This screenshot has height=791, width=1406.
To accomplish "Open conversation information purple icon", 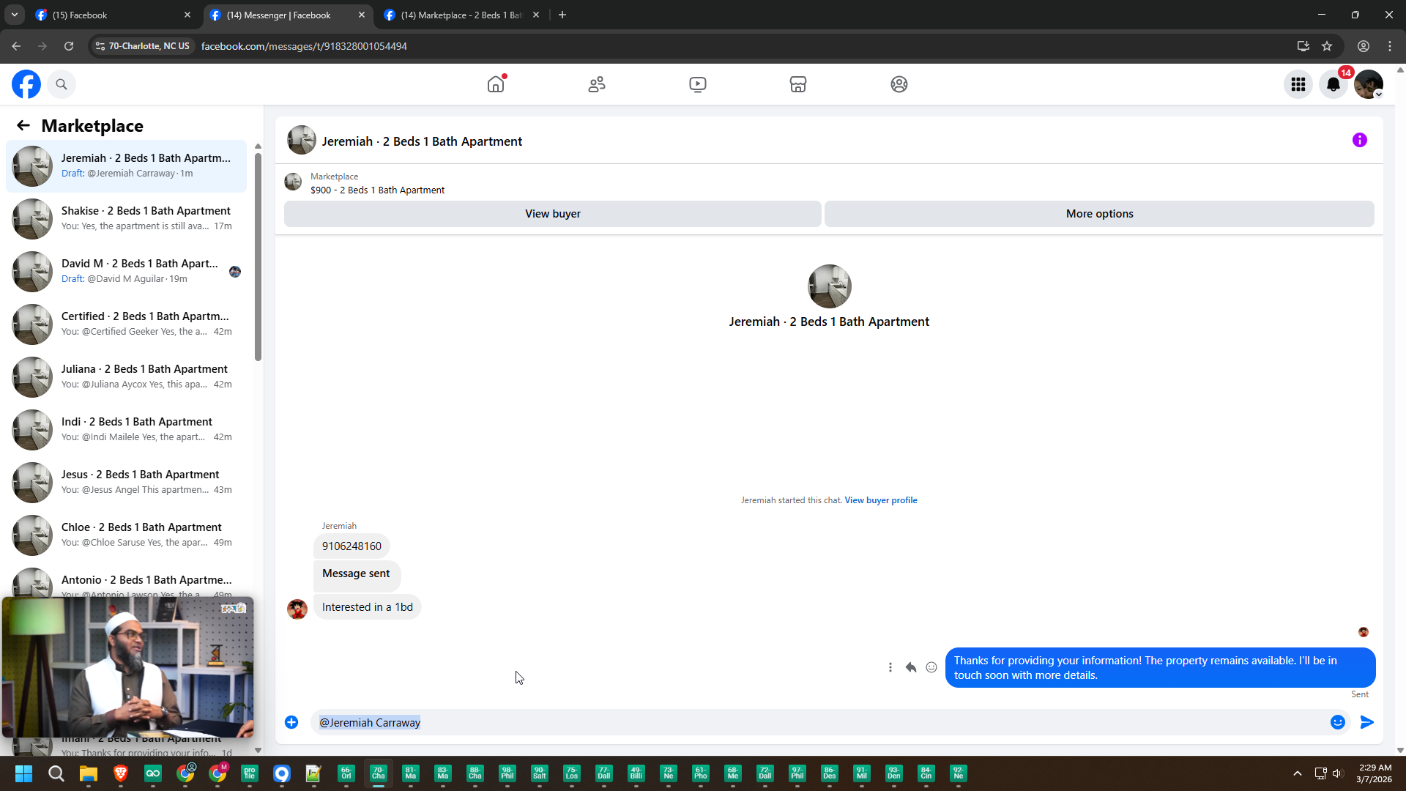I will (1360, 140).
